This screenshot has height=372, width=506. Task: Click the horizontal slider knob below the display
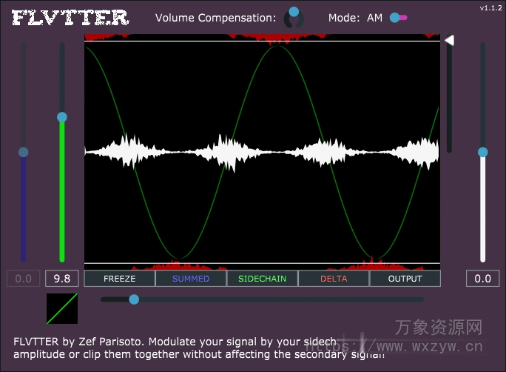pos(134,299)
